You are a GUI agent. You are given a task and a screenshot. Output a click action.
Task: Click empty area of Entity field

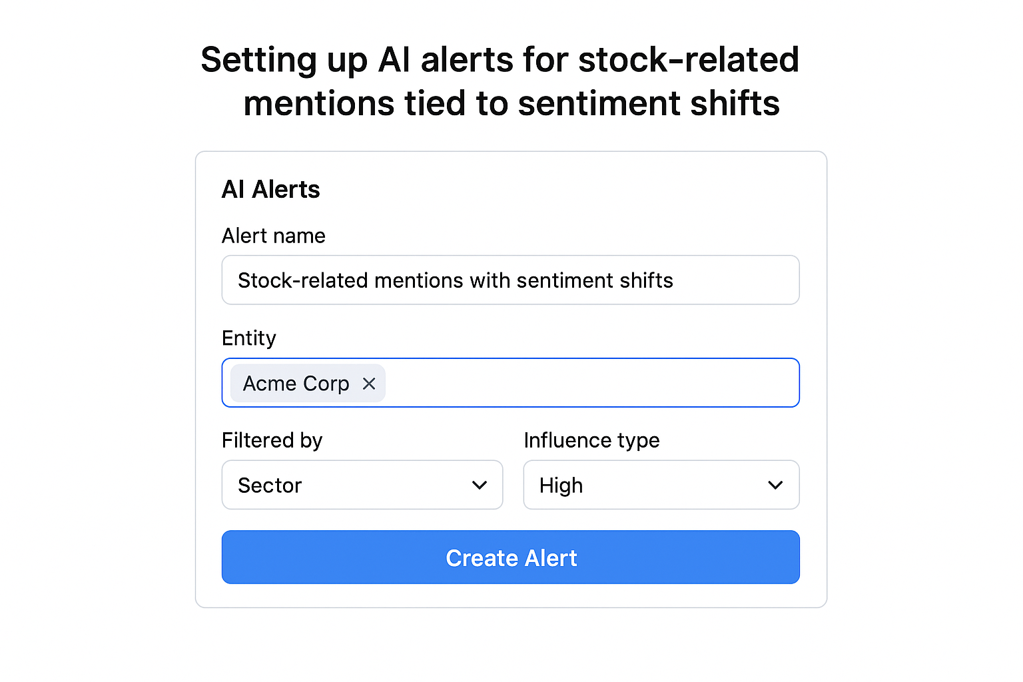pos(591,384)
